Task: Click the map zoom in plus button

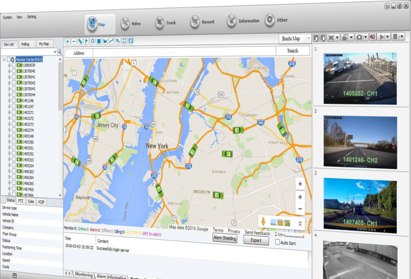Action: point(300,197)
